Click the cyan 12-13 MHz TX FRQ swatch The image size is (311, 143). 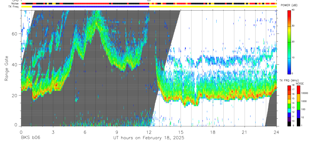[289, 110]
